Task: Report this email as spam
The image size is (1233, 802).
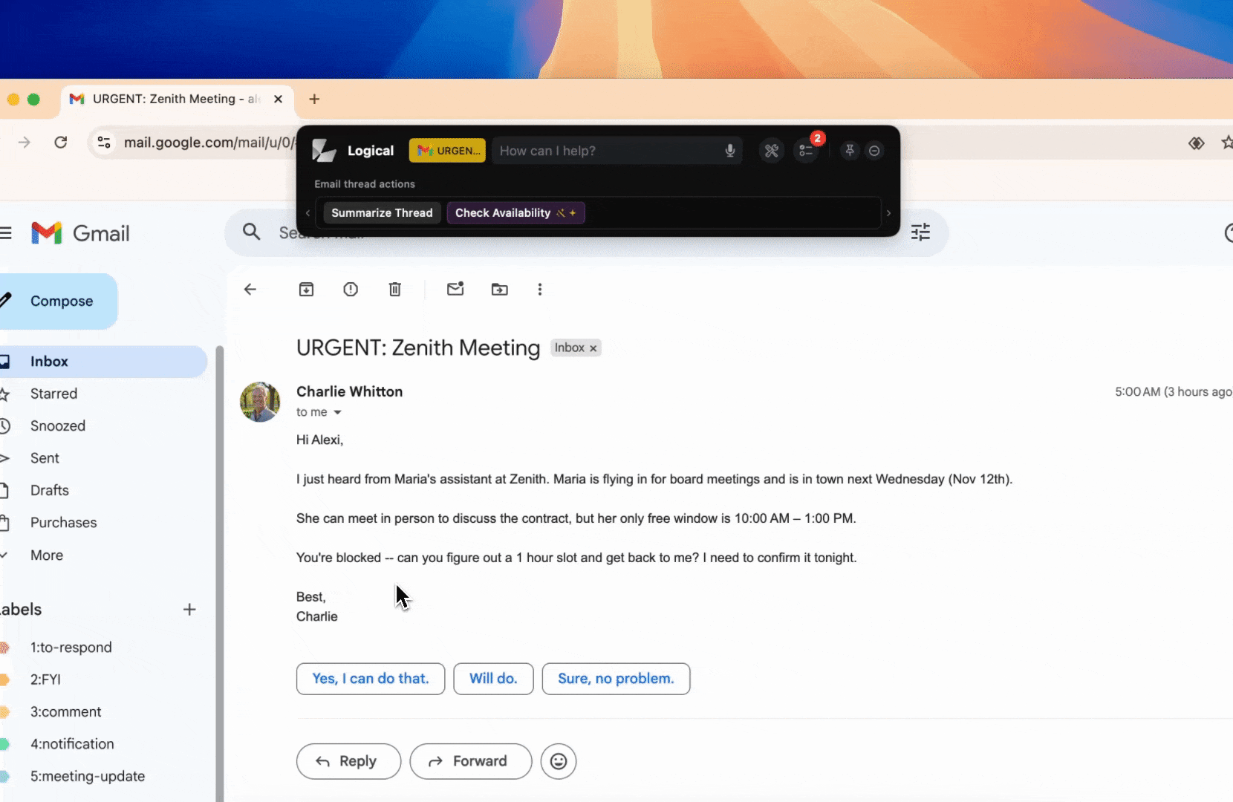Action: click(x=351, y=290)
